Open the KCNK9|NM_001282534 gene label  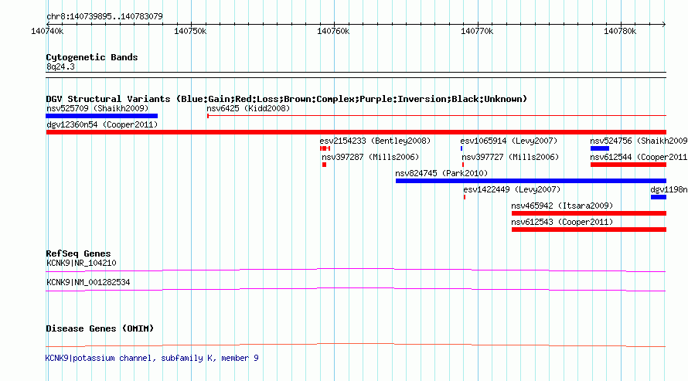88,282
